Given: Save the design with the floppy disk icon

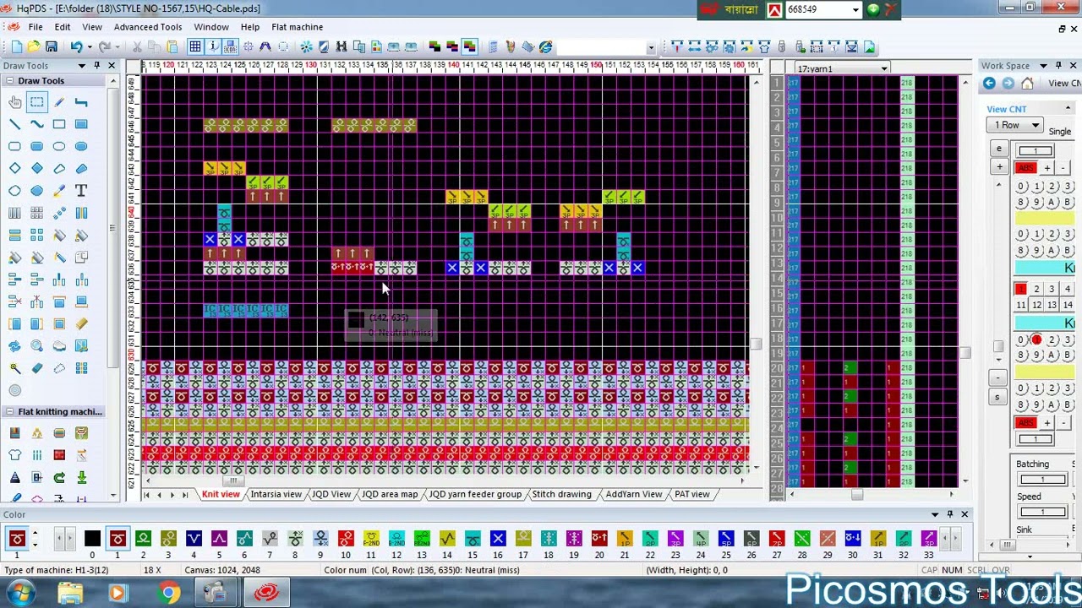Looking at the screenshot, I should click(x=52, y=47).
